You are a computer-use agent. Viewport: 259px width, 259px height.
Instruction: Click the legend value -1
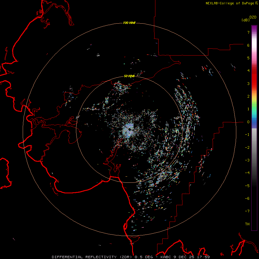click(x=247, y=135)
